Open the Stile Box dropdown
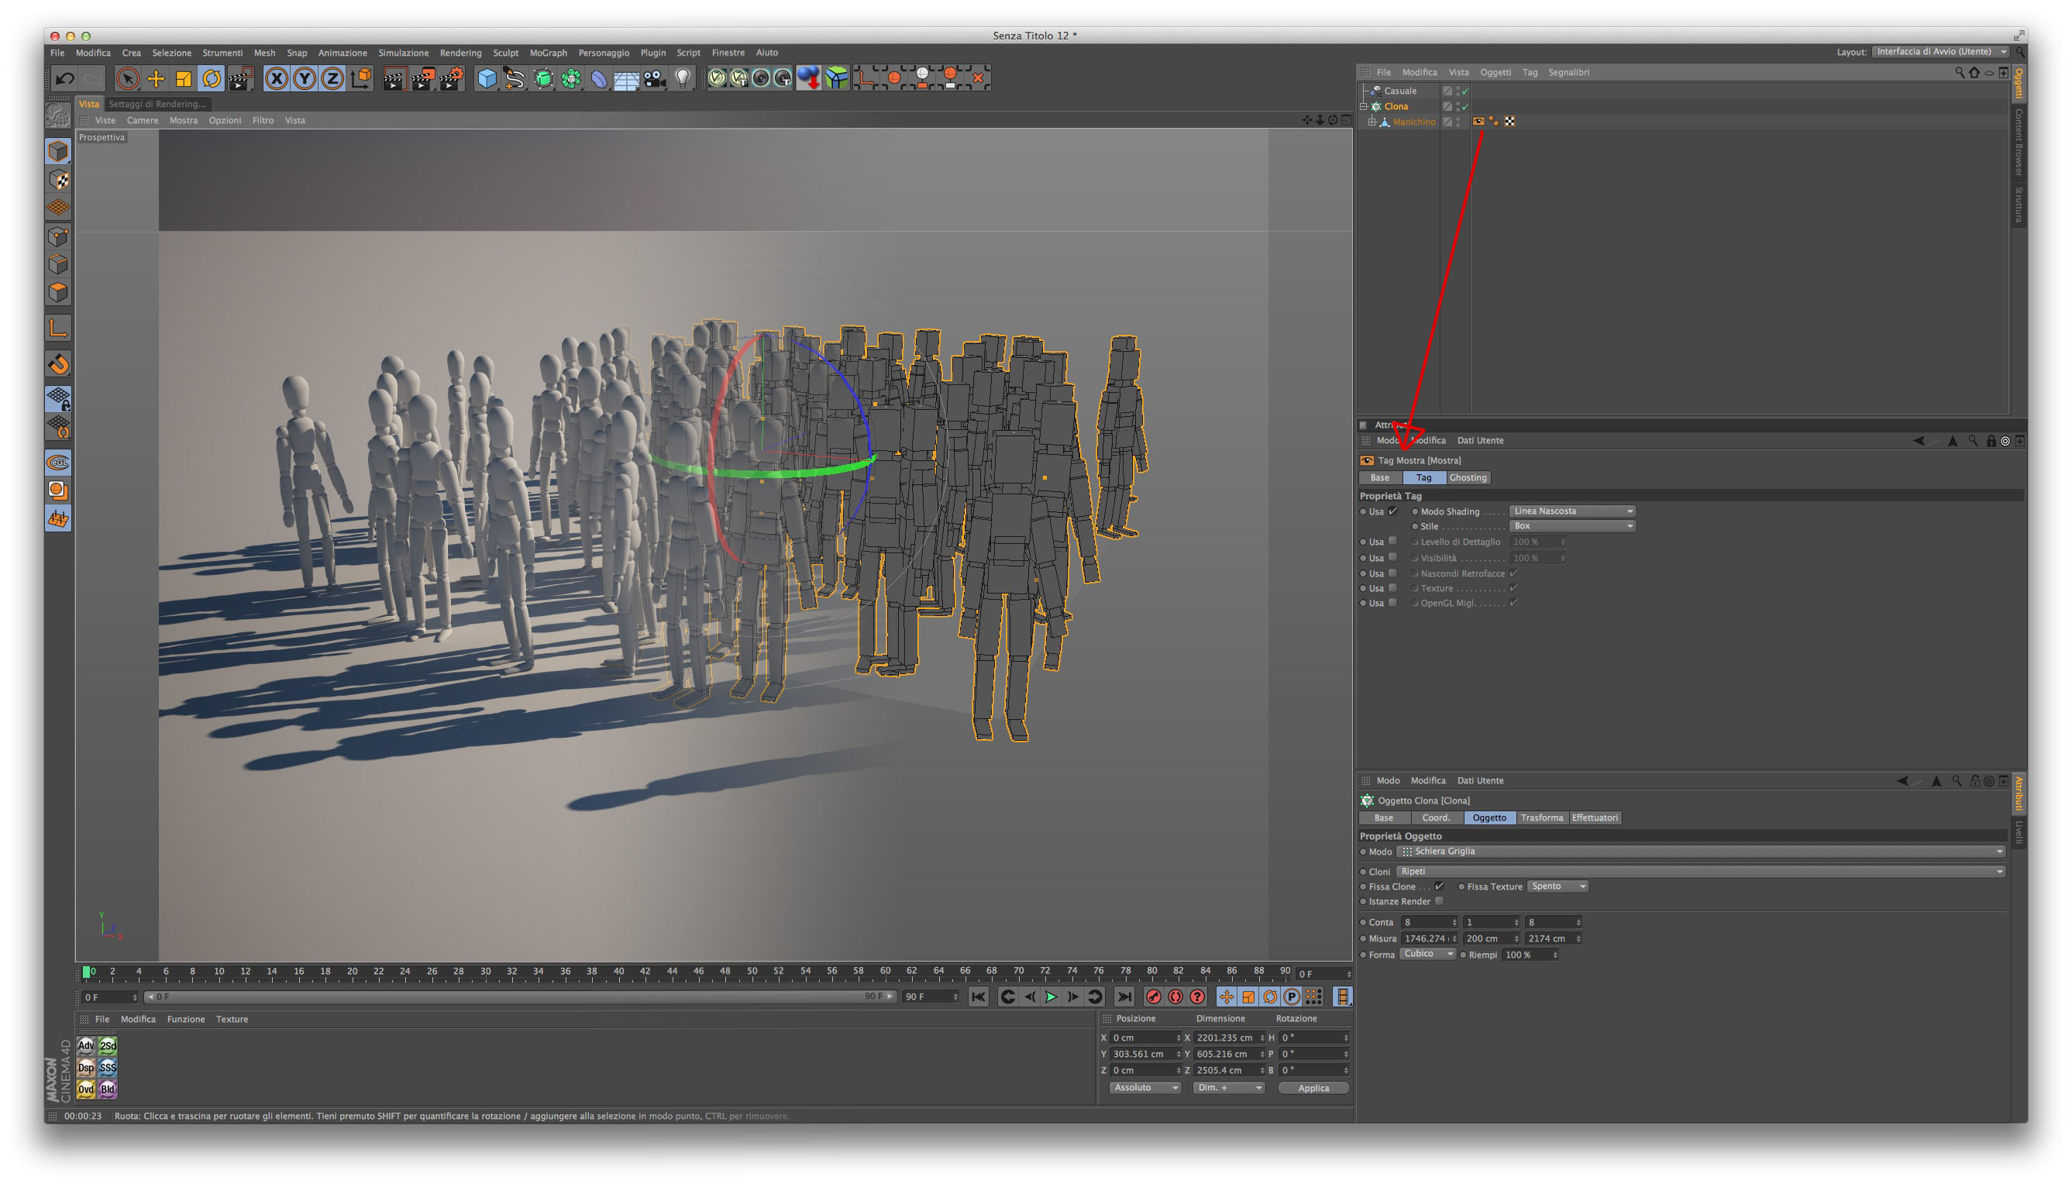The width and height of the screenshot is (2072, 1184). point(1572,526)
